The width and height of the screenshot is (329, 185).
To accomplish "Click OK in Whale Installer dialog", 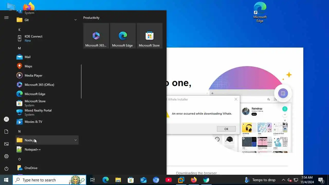I will 226,129.
